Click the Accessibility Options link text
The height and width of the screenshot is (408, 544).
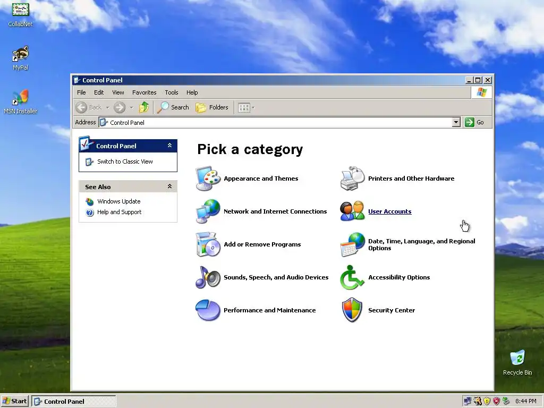point(399,277)
